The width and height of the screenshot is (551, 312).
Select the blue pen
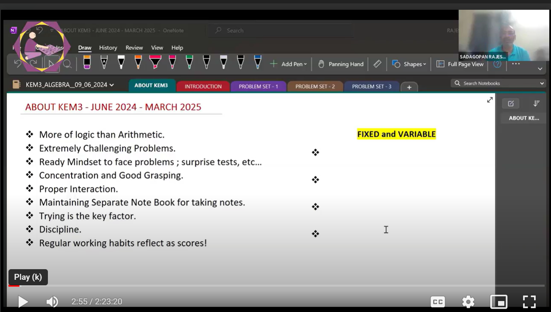[258, 62]
